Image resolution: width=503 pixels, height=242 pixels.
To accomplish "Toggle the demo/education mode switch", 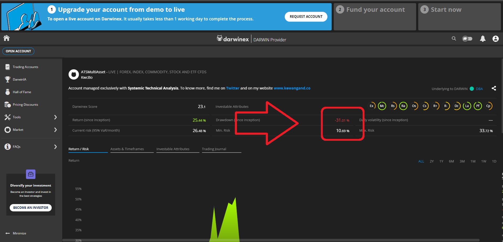I will [467, 39].
